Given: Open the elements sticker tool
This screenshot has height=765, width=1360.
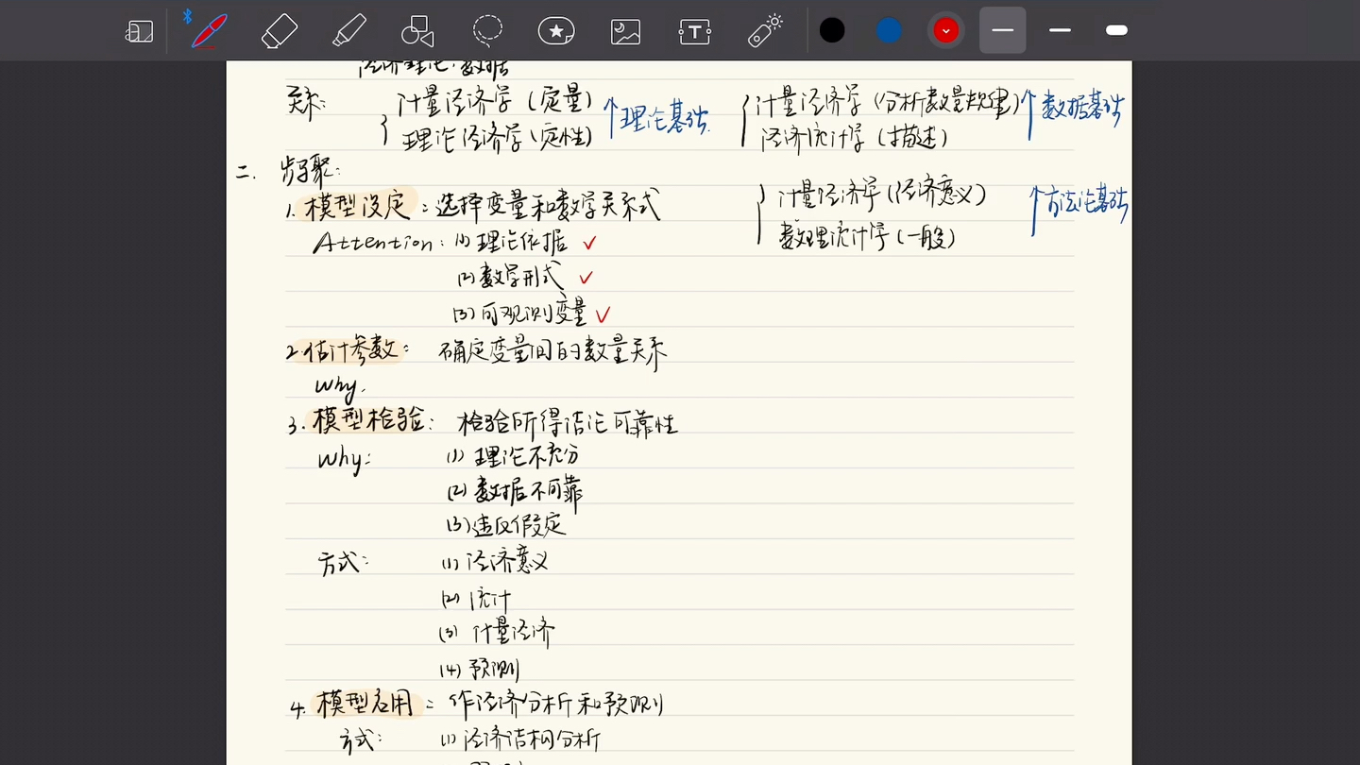Looking at the screenshot, I should pos(555,30).
